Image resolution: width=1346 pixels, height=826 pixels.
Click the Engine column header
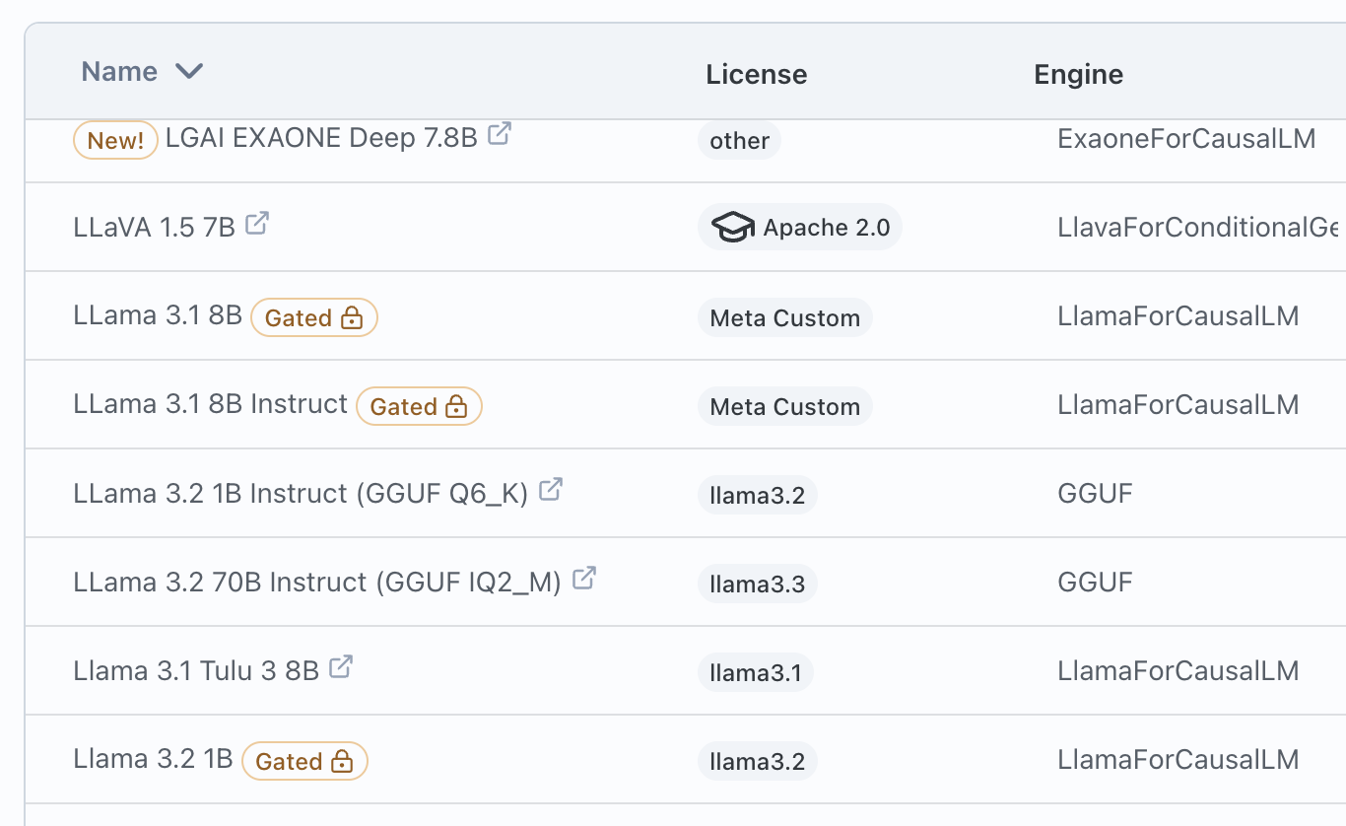tap(1078, 74)
